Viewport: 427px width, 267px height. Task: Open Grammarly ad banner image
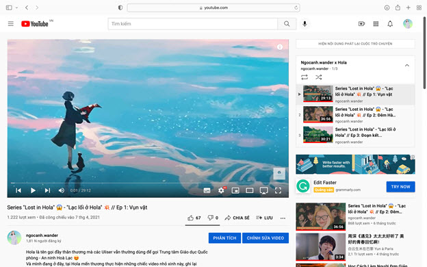pyautogui.click(x=355, y=164)
